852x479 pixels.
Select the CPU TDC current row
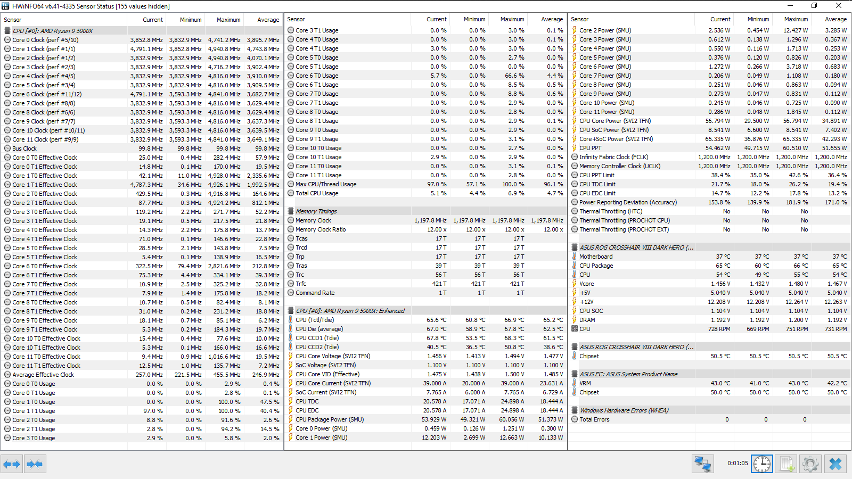425,401
